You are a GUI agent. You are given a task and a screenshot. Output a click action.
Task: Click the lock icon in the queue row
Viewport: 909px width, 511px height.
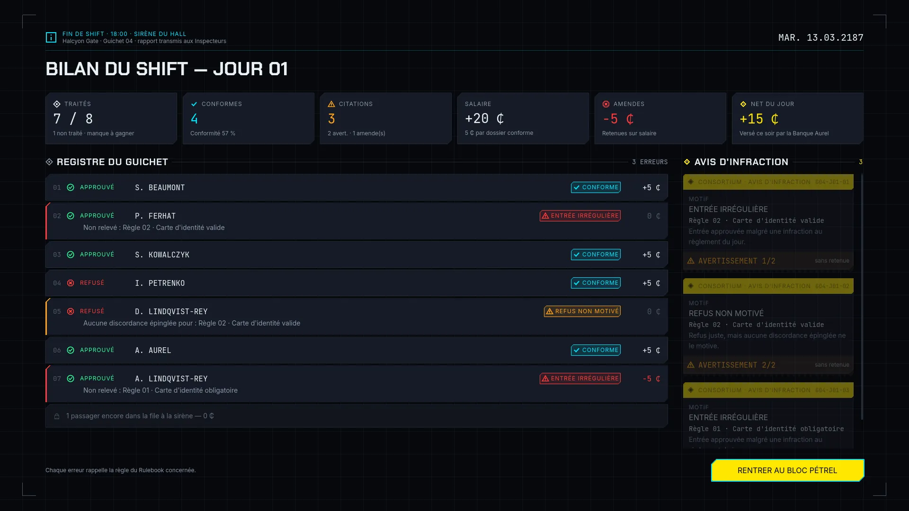57,416
